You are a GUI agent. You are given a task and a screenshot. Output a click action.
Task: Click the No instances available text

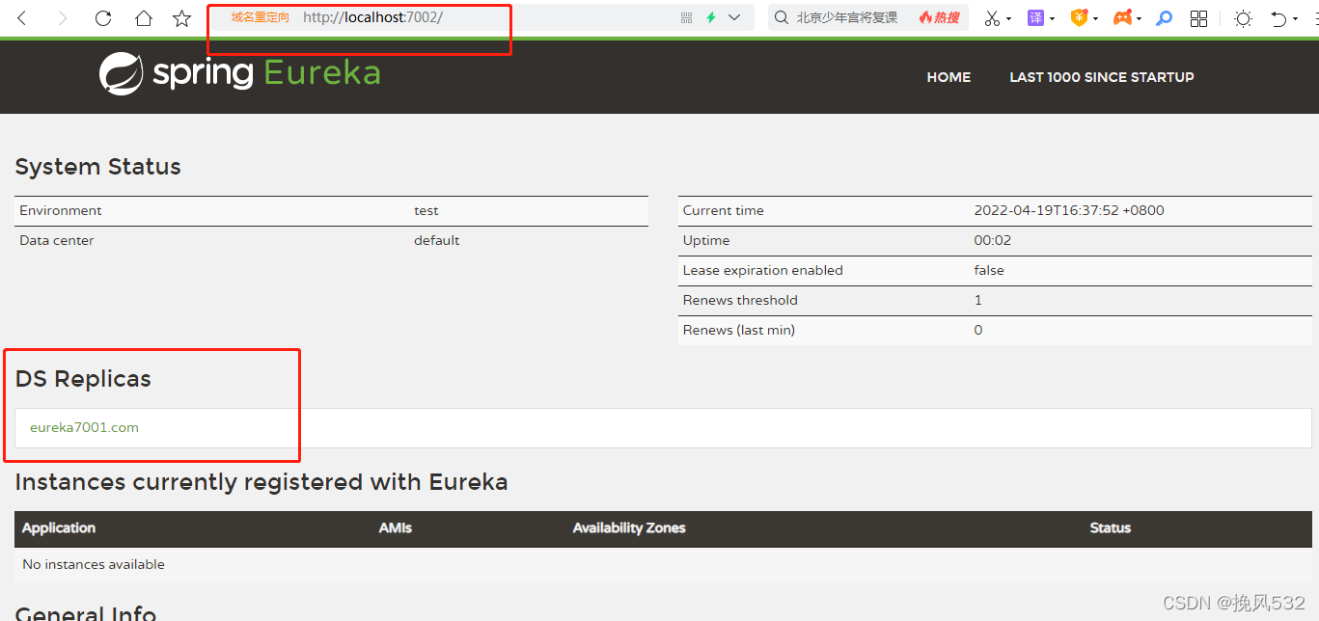(x=94, y=564)
